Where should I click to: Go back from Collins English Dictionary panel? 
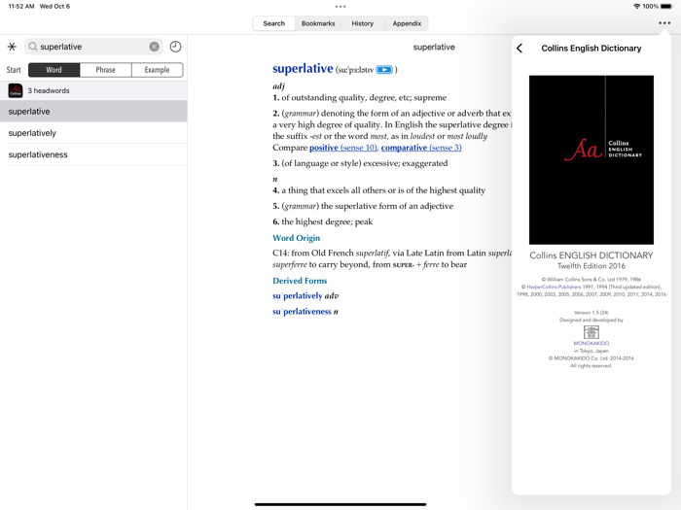(520, 49)
